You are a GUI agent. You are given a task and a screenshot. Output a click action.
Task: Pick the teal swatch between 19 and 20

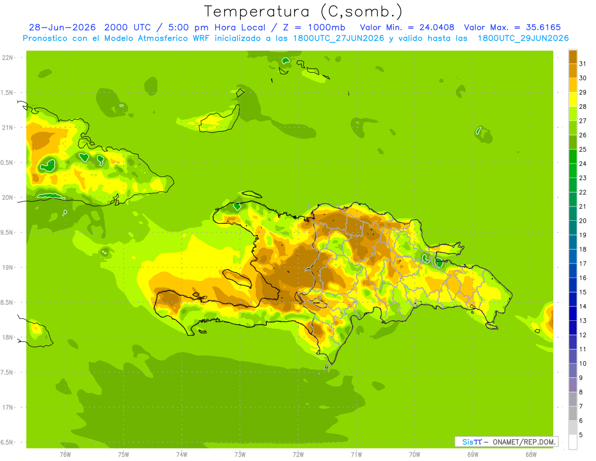(573, 228)
